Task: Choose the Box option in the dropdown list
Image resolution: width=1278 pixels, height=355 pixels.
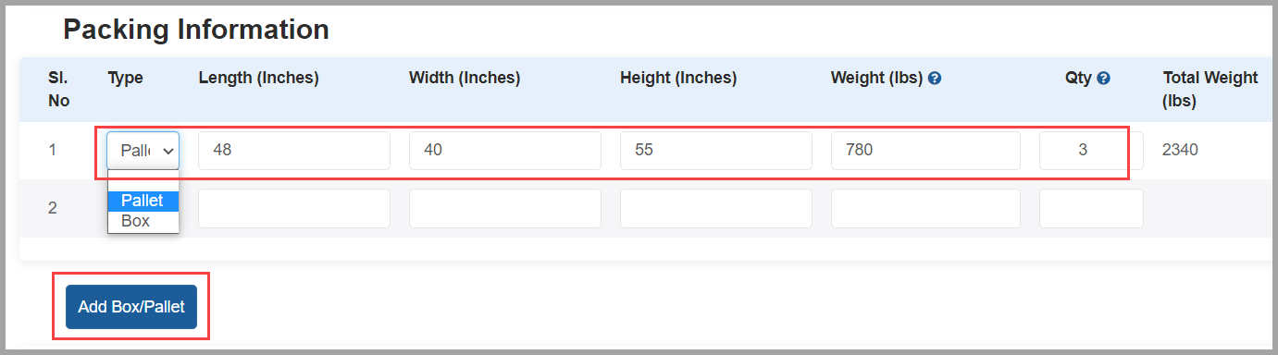Action: (x=143, y=221)
